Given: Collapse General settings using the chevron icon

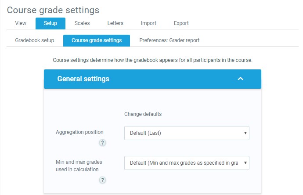Looking at the screenshot, I should [240, 79].
